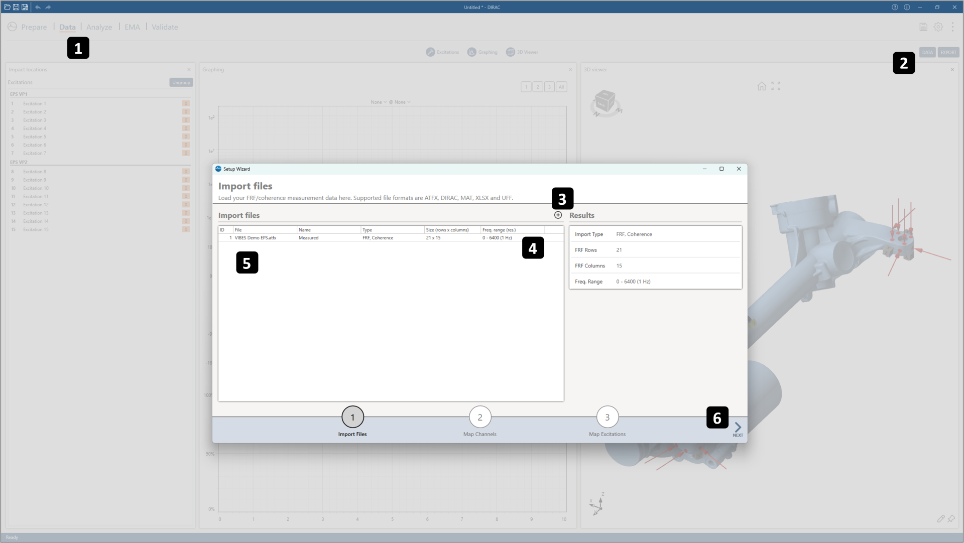
Task: Open the help question mark icon
Action: coord(895,7)
